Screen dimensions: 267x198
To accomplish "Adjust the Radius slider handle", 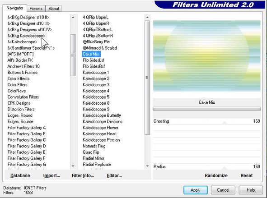I will point(225,168).
